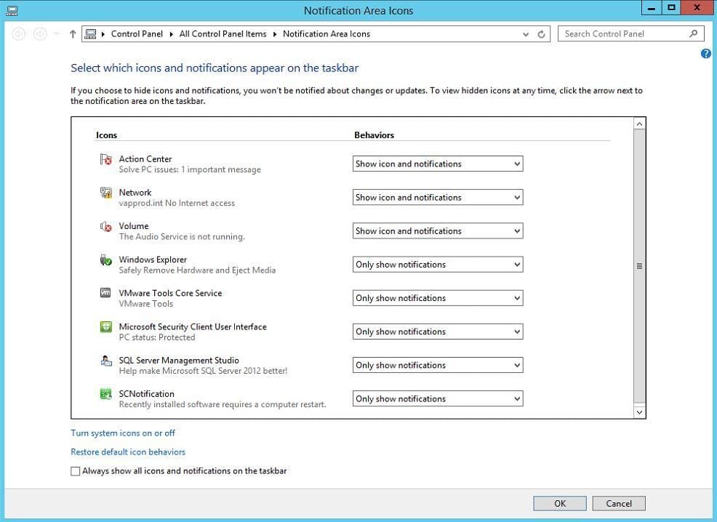Image resolution: width=717 pixels, height=522 pixels.
Task: Click 'PC status: Protected' text
Action: pyautogui.click(x=157, y=337)
